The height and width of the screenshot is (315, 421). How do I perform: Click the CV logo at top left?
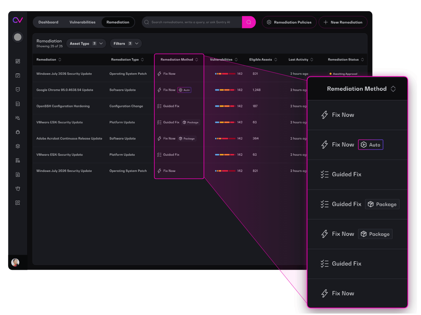click(x=18, y=20)
